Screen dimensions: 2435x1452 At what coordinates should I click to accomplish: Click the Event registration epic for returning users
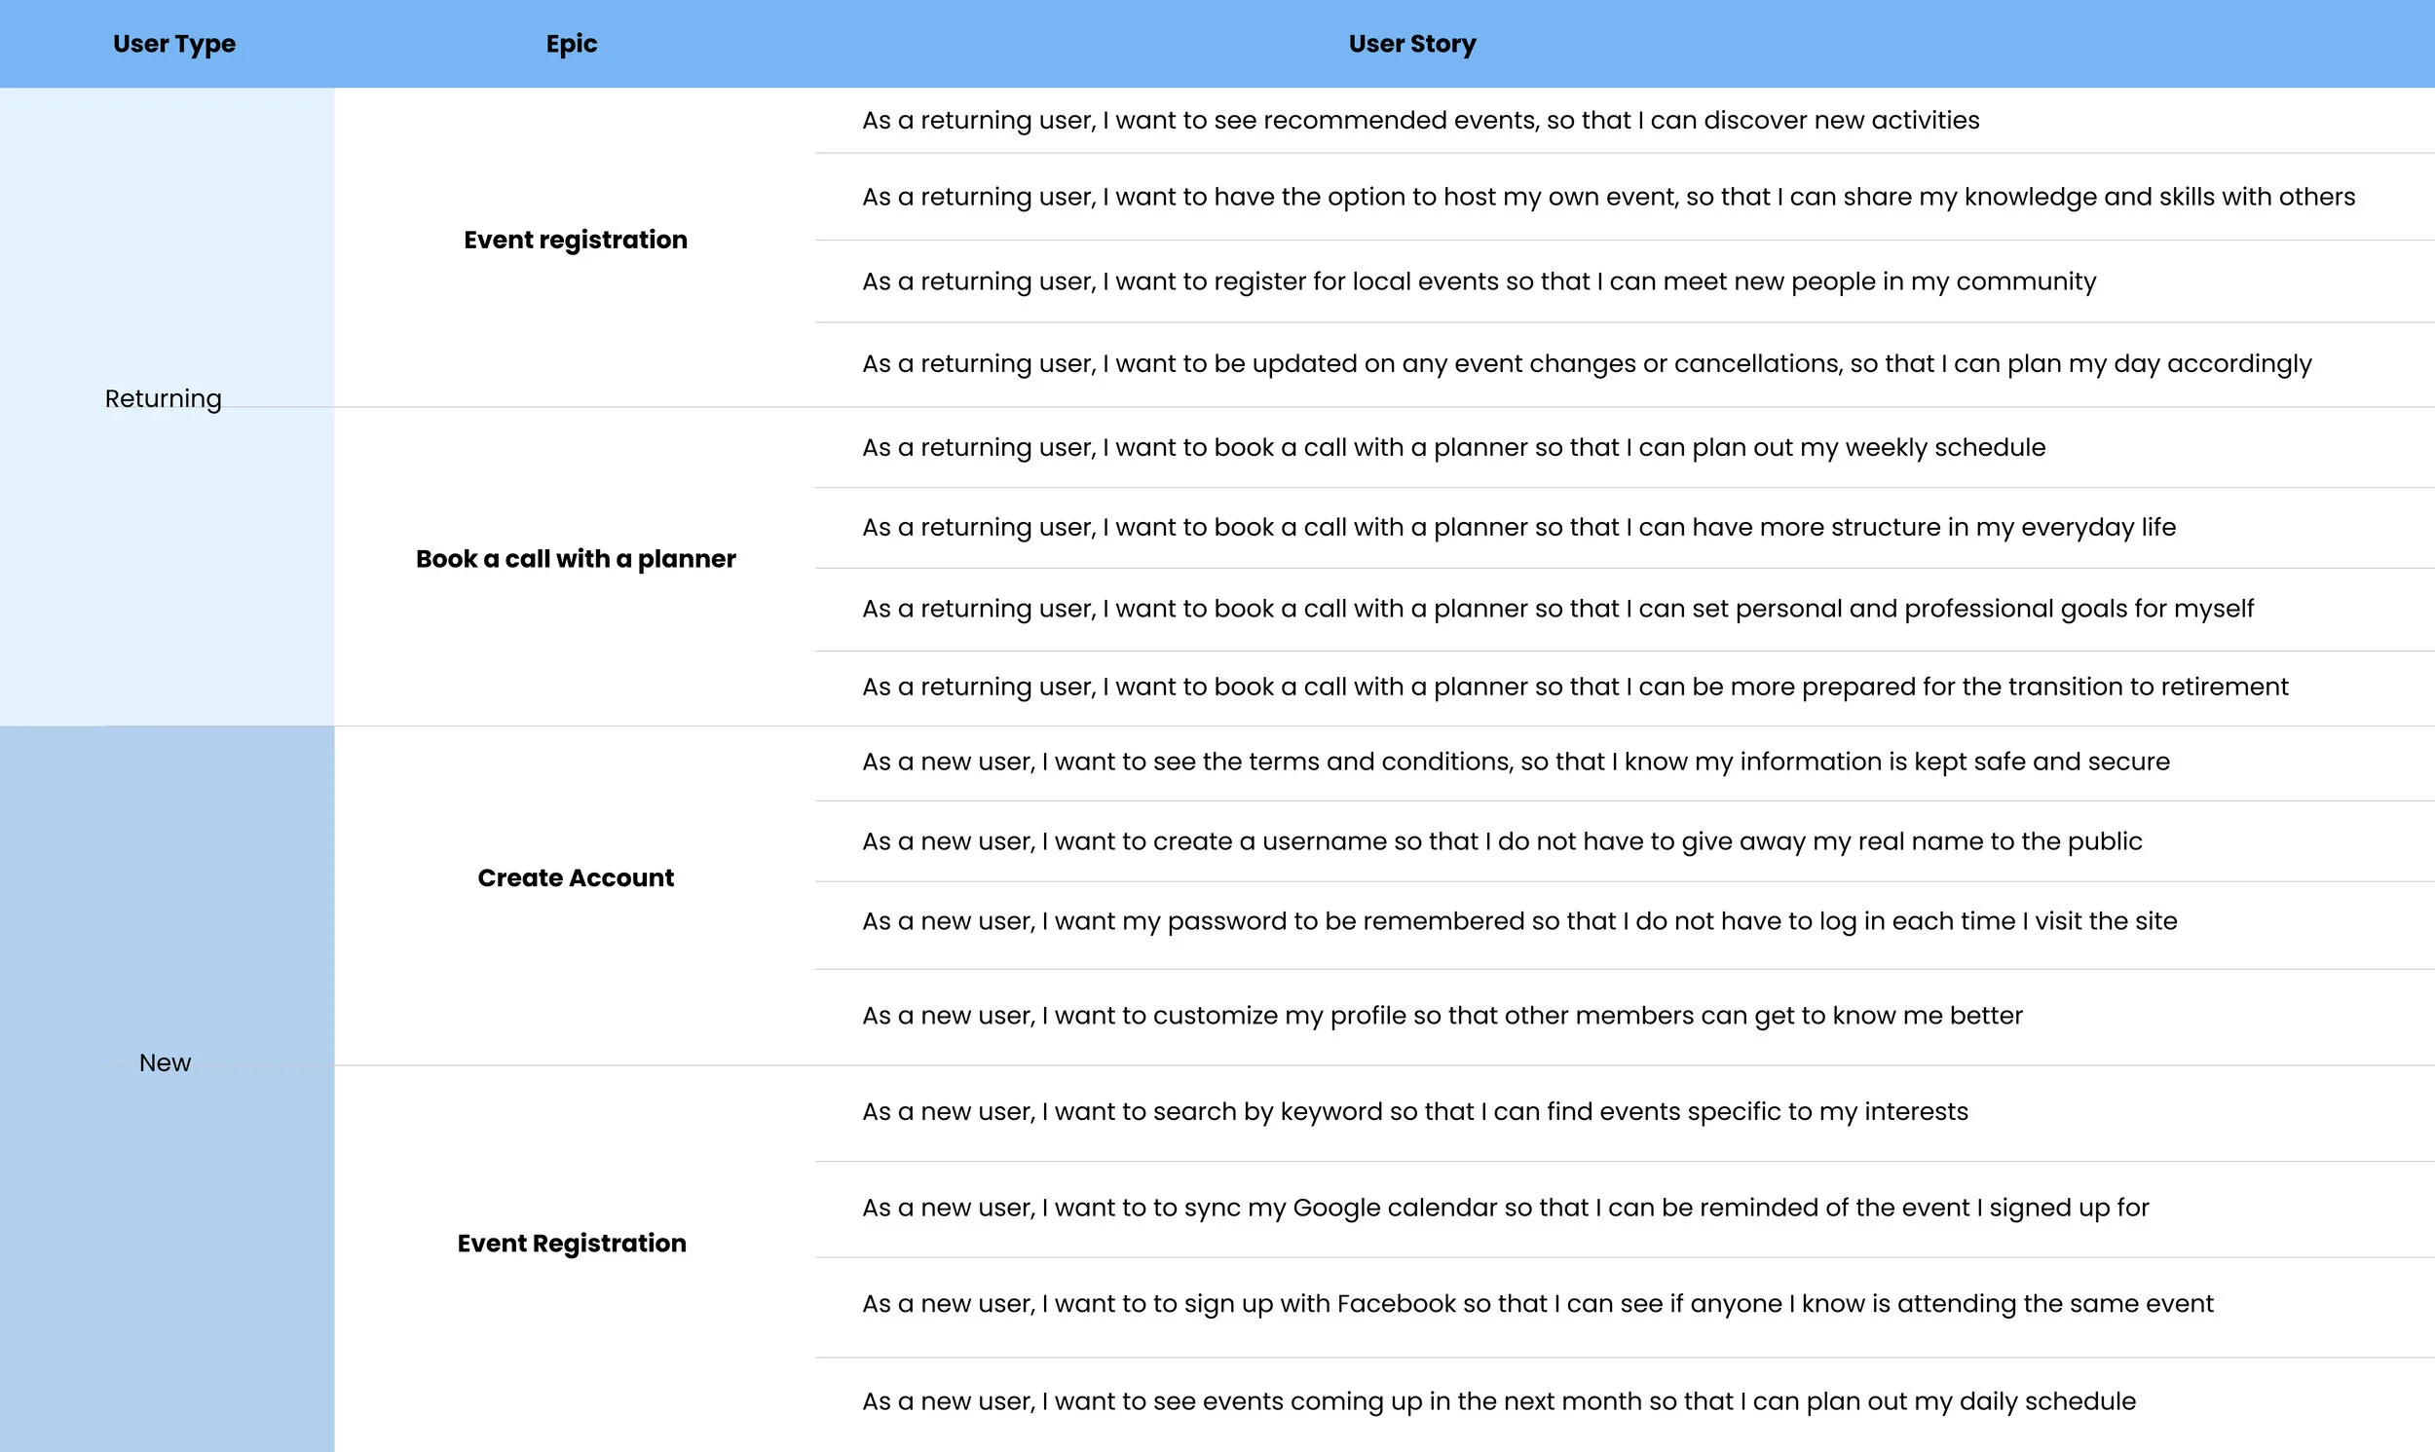point(575,240)
